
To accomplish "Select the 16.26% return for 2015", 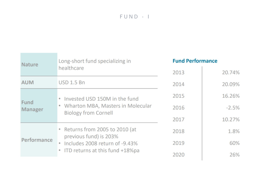I will [x=231, y=96].
